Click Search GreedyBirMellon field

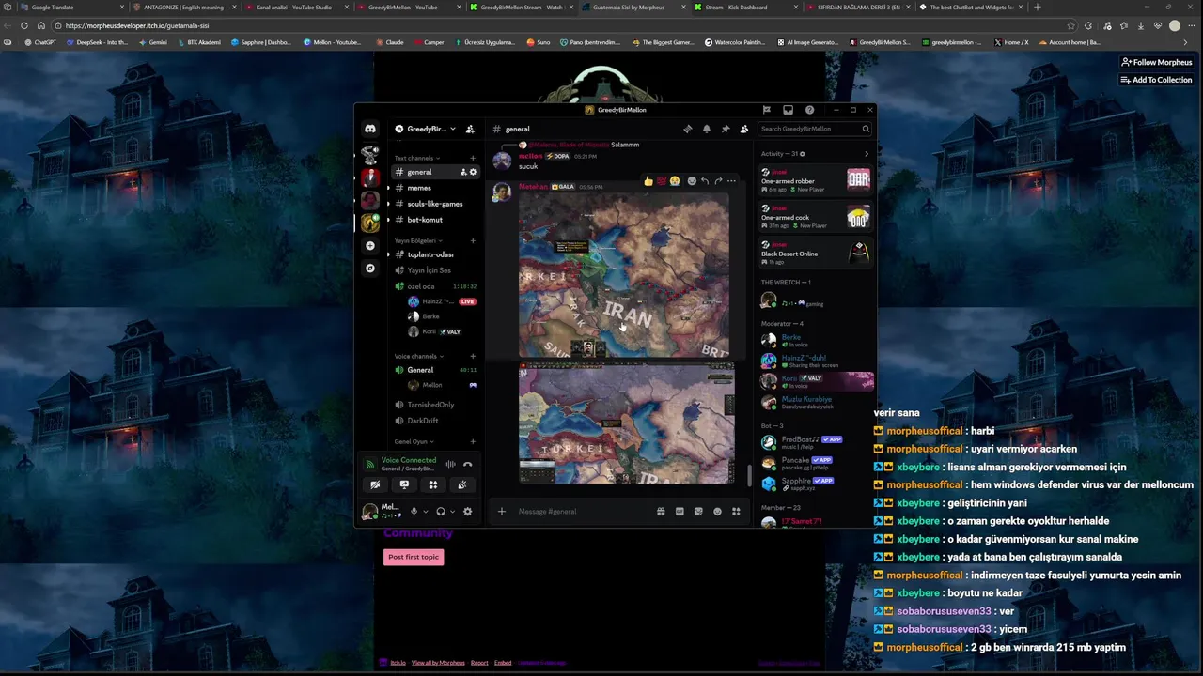(815, 129)
